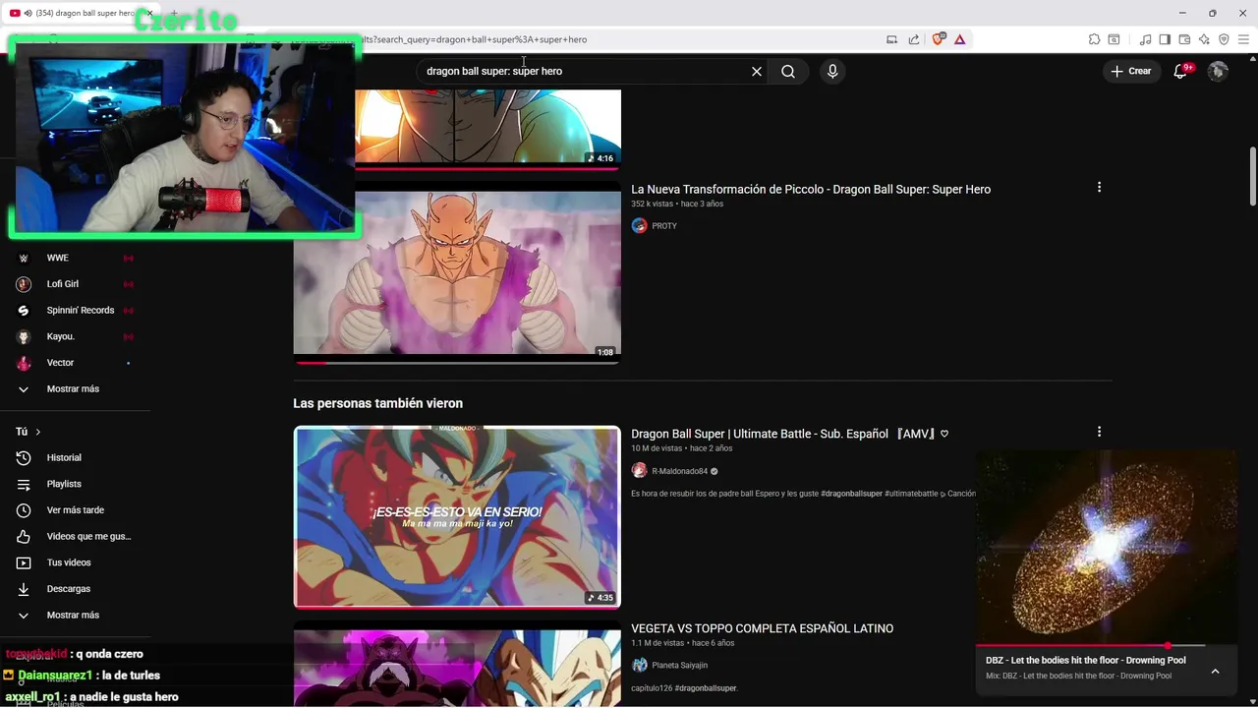
Task: Expand the Tú section chevron
Action: click(37, 432)
